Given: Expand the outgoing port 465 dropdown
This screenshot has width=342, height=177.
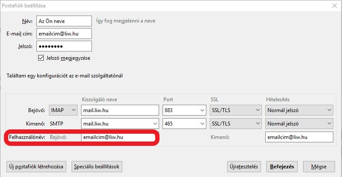Looking at the screenshot, I should (184, 124).
